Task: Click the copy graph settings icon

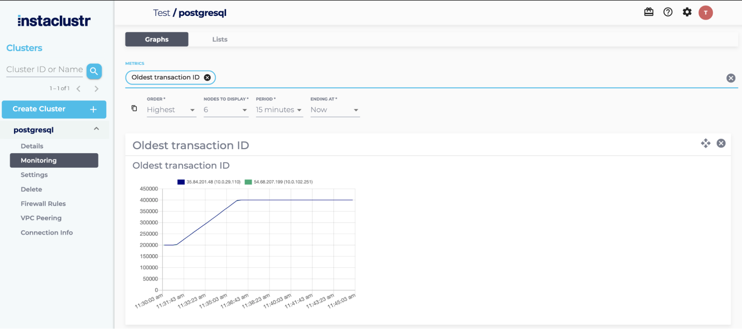Action: (x=134, y=108)
